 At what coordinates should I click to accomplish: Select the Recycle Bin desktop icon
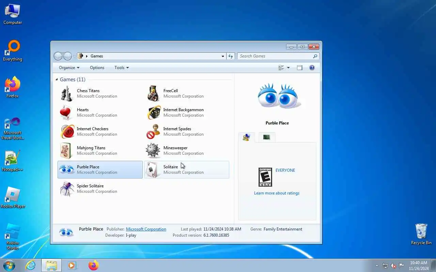click(421, 235)
